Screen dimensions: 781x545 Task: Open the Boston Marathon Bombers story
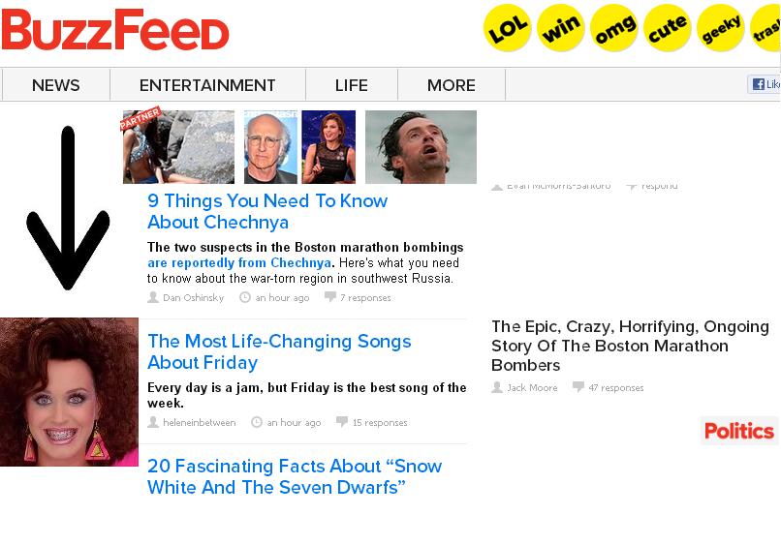tap(630, 346)
